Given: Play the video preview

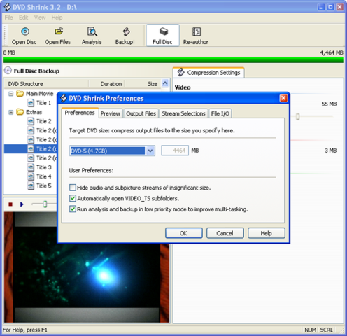Looking at the screenshot, I should click(22, 204).
